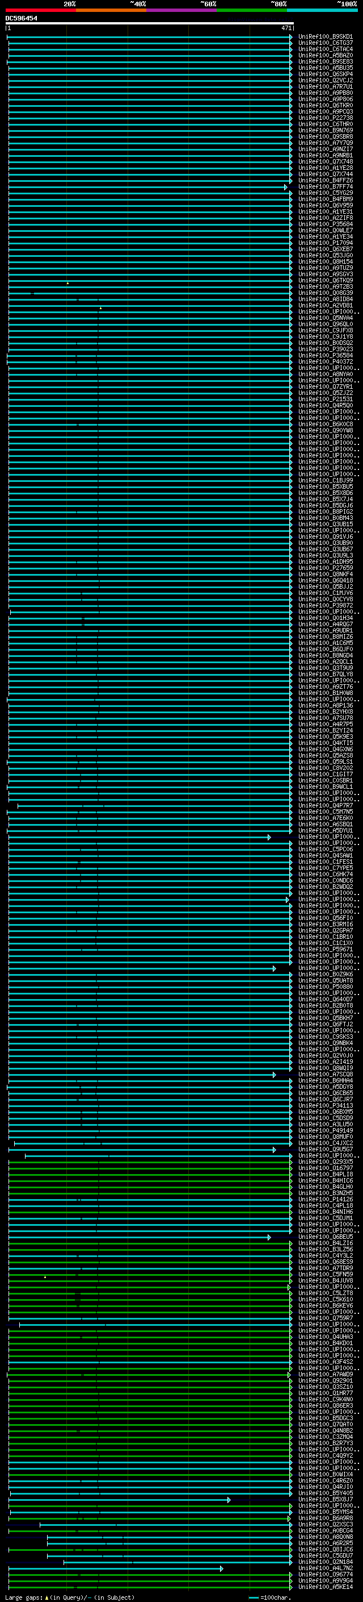The image size is (363, 1602).
Task: Select label UniRef100_B4FBM9
Action: pos(325,199)
